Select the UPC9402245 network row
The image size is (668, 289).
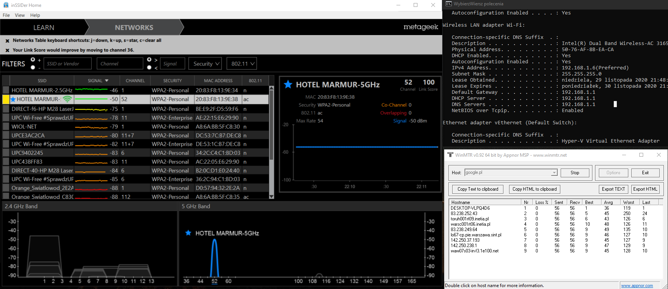(136, 153)
